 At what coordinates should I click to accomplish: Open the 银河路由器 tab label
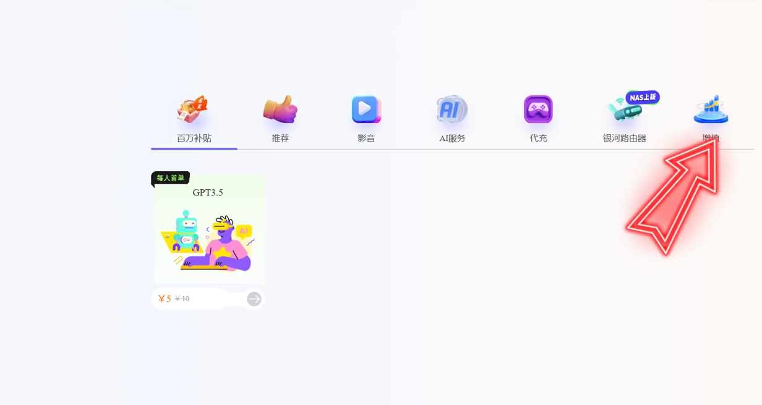(624, 139)
